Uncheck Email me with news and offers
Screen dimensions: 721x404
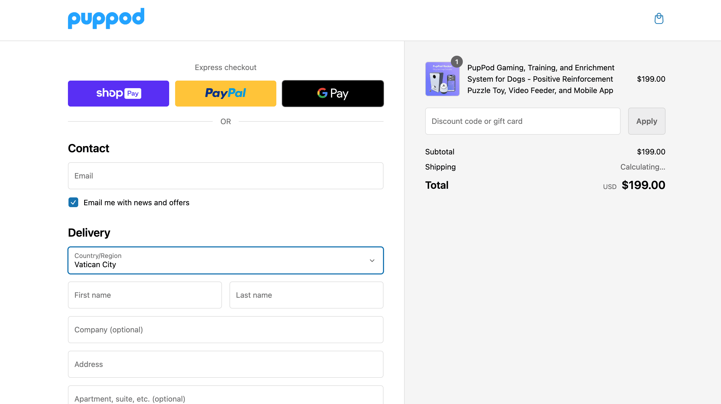[73, 203]
